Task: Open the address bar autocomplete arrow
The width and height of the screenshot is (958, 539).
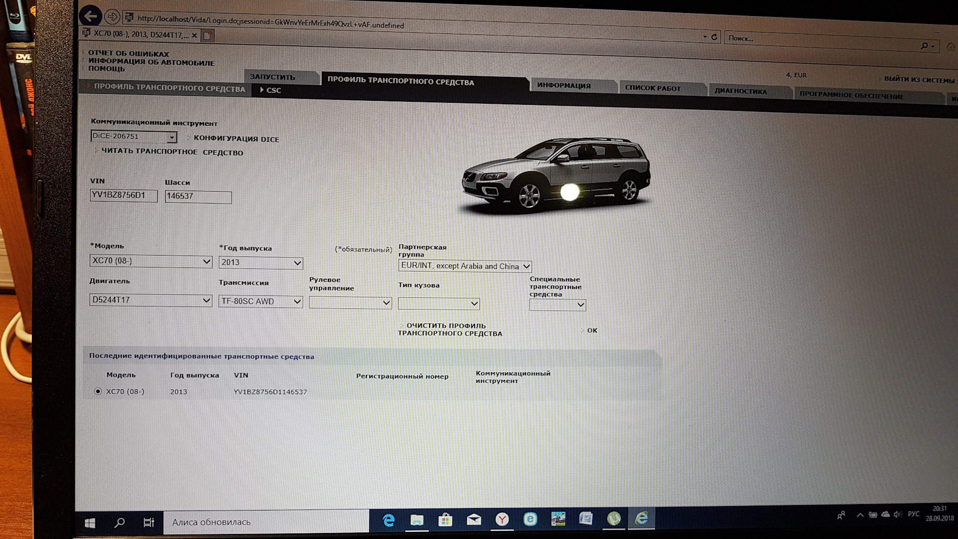Action: pos(705,36)
